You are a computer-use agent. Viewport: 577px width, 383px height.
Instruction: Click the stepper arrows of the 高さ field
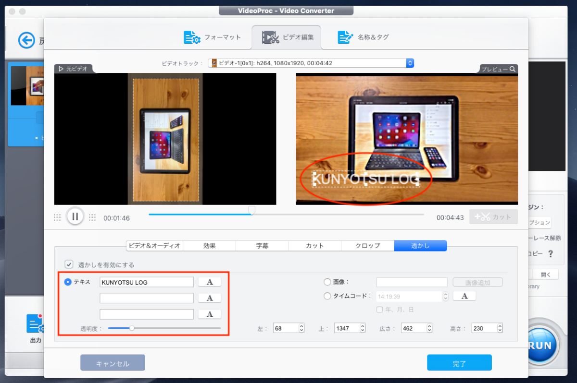[500, 328]
